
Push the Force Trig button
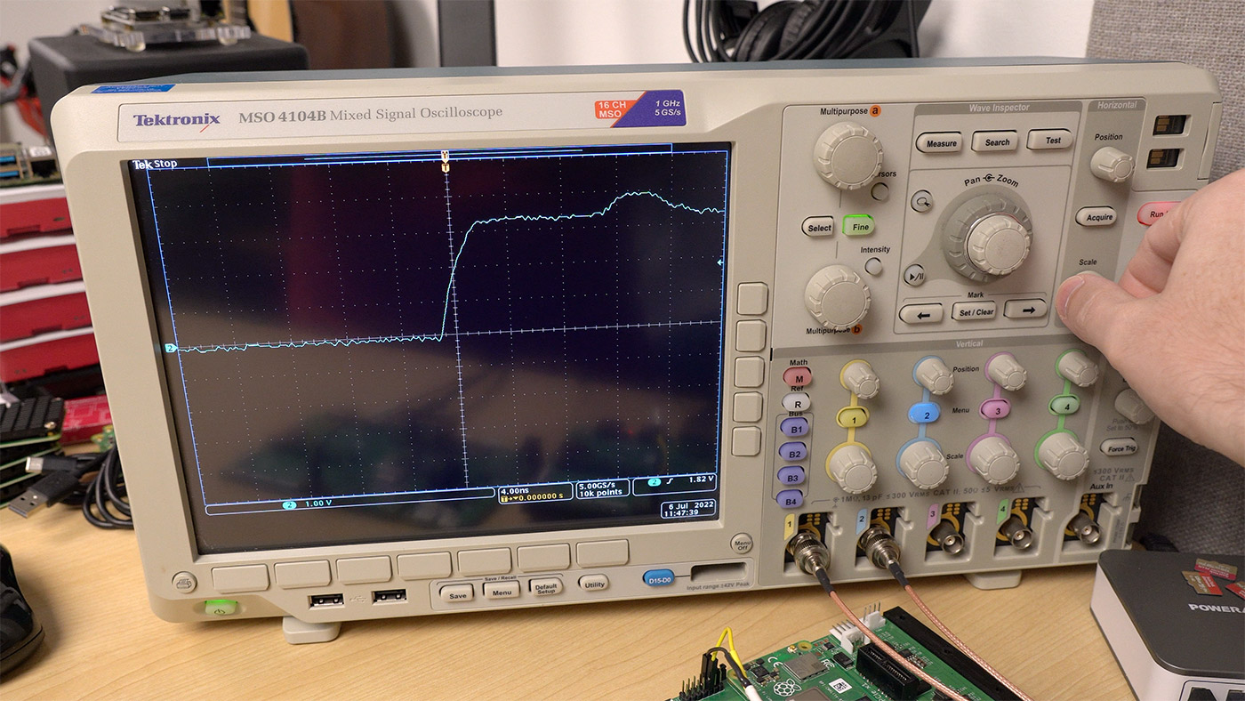pyautogui.click(x=1118, y=447)
